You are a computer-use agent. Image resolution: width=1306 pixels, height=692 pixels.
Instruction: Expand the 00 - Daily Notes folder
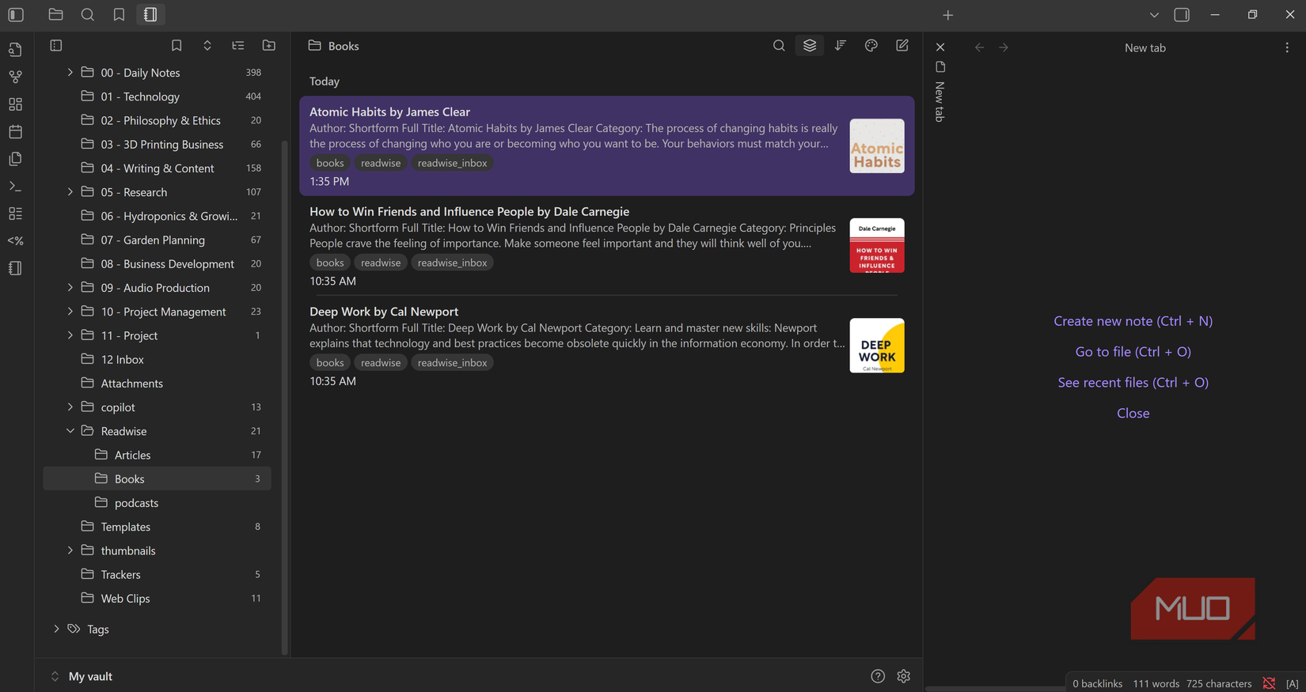click(70, 72)
